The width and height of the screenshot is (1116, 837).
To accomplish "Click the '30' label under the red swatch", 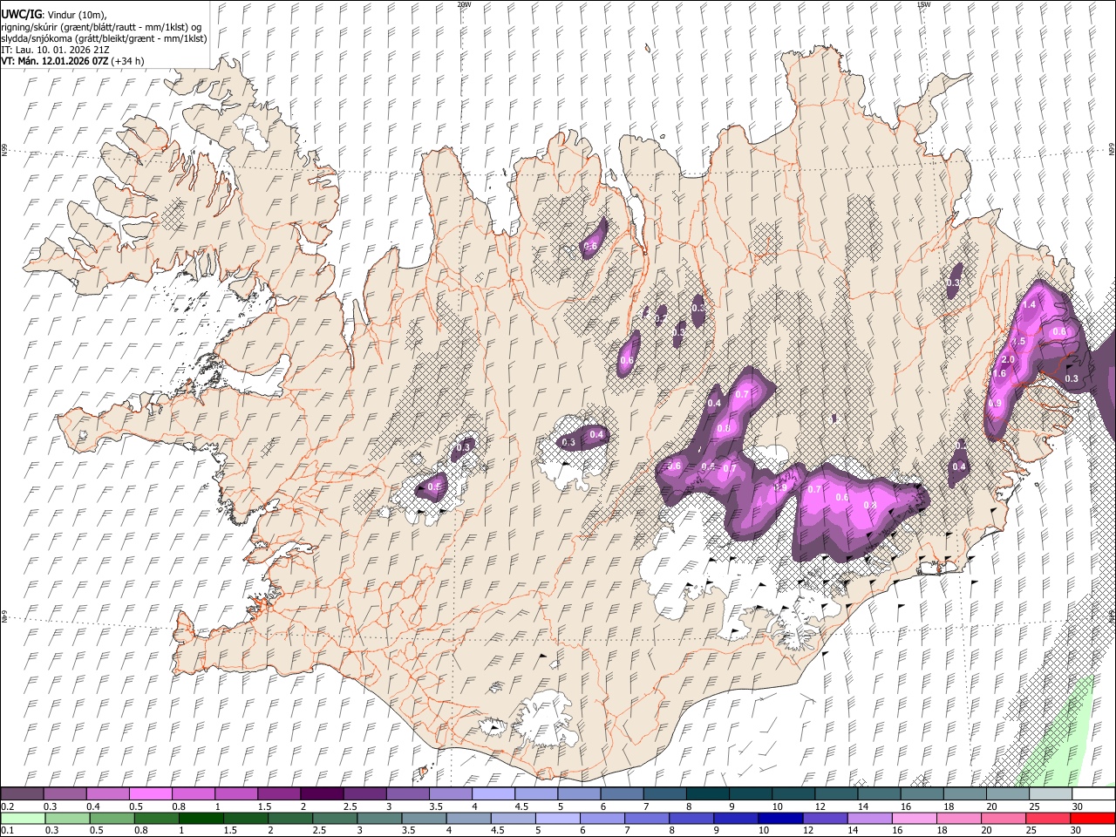I will pyautogui.click(x=1075, y=830).
